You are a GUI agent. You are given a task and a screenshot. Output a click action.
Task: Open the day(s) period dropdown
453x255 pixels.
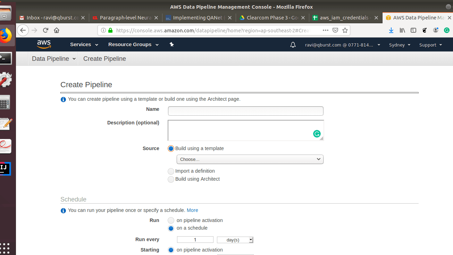tap(235, 240)
